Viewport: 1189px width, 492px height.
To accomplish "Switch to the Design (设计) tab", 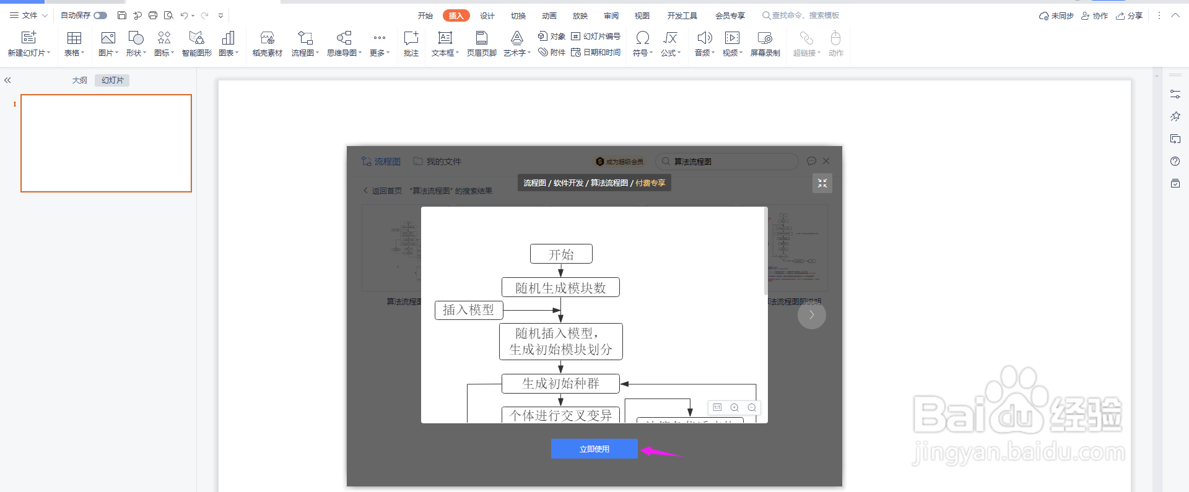I will click(487, 15).
